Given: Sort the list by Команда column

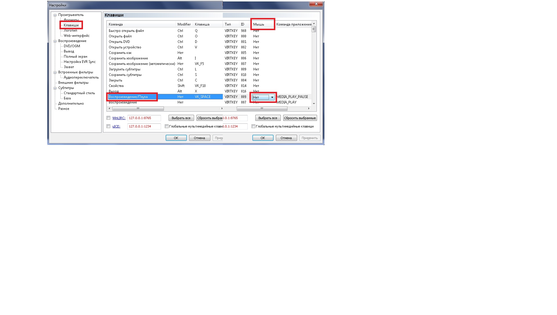Looking at the screenshot, I should 141,24.
